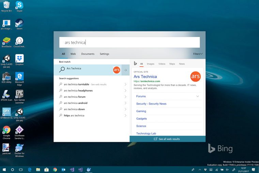
Task: Open the Dropbox desktop shortcut
Action: [x=19, y=60]
